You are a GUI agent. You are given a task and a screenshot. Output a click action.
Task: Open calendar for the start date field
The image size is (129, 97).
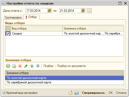(50, 11)
